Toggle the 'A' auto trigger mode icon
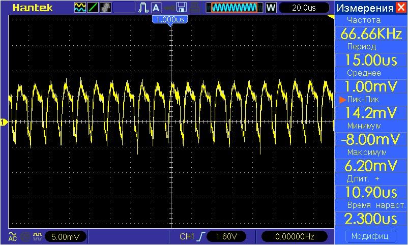 coord(156,8)
